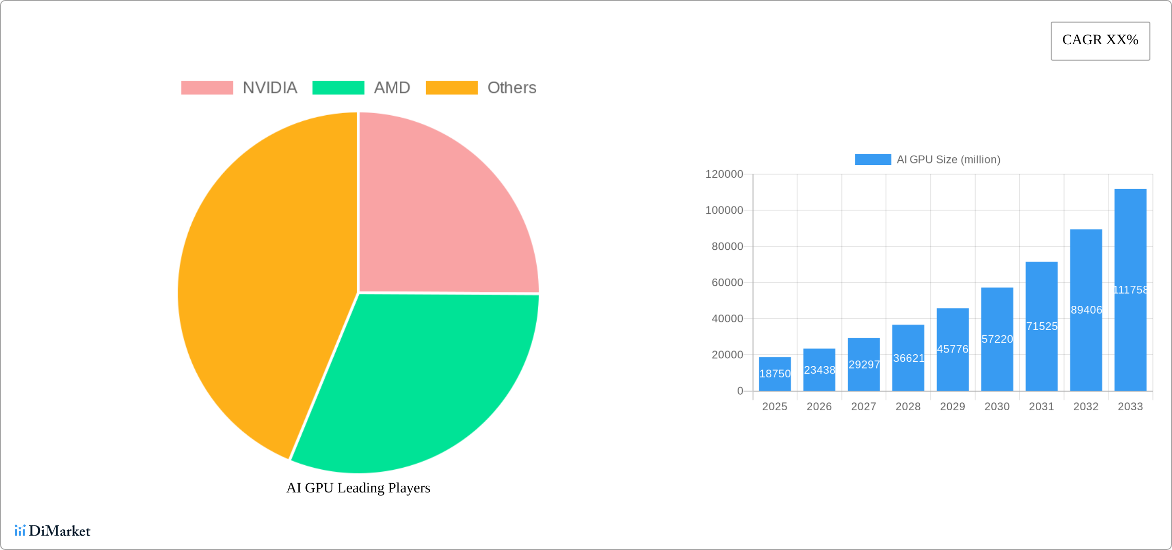This screenshot has width=1172, height=550.
Task: Click the 2026 bar labeled 23438
Action: click(x=819, y=370)
